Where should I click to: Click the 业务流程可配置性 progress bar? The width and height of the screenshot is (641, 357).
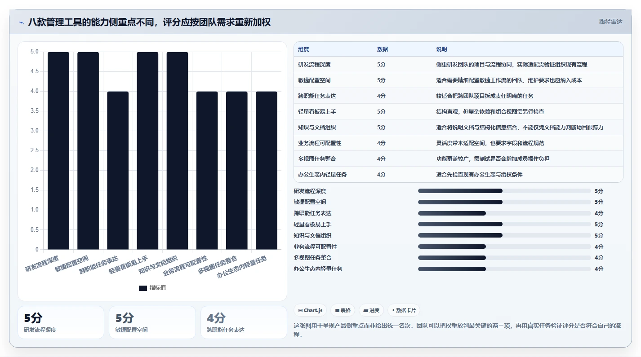pos(504,247)
